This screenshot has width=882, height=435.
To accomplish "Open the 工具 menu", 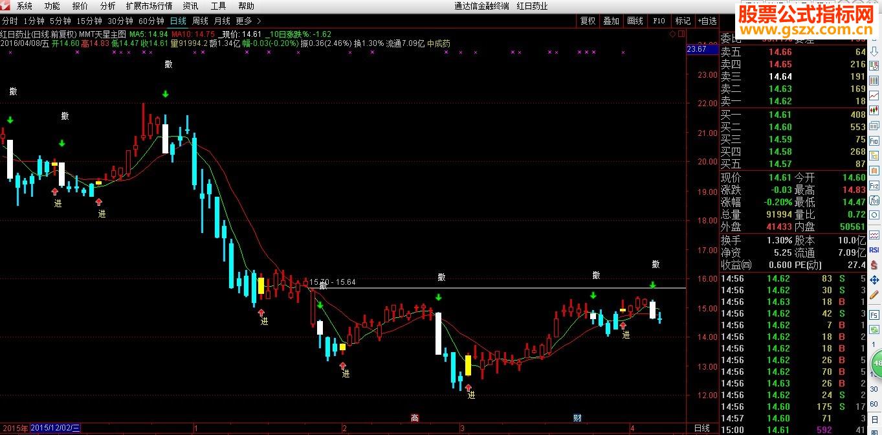I will click(x=218, y=6).
